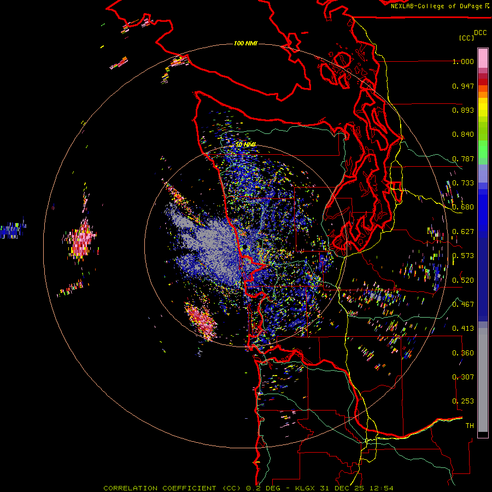Click the 0.733 scale value
This screenshot has height=492, width=492.
pyautogui.click(x=463, y=183)
